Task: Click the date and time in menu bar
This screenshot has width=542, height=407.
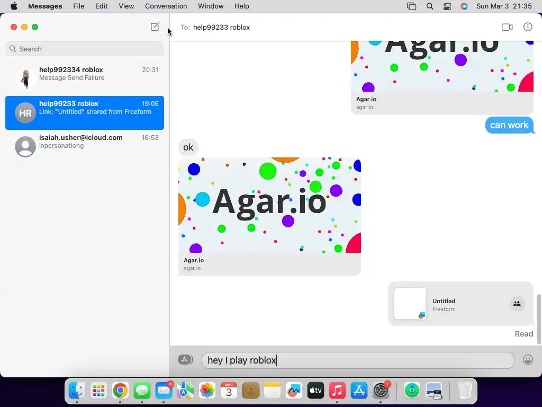Action: (504, 6)
